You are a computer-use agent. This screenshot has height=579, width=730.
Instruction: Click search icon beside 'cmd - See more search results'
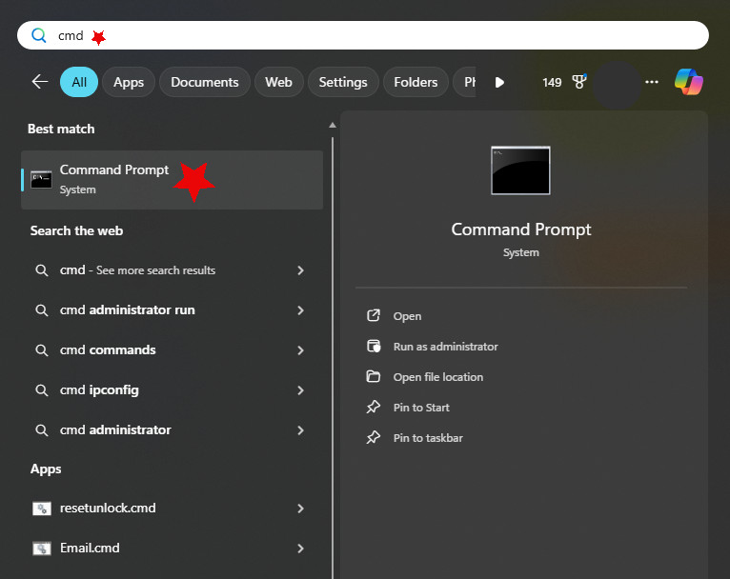pyautogui.click(x=41, y=270)
